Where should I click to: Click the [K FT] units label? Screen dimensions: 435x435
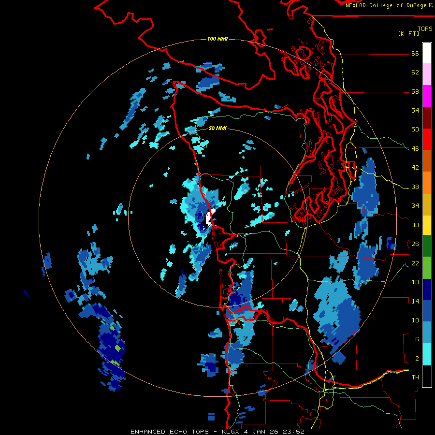(408, 33)
